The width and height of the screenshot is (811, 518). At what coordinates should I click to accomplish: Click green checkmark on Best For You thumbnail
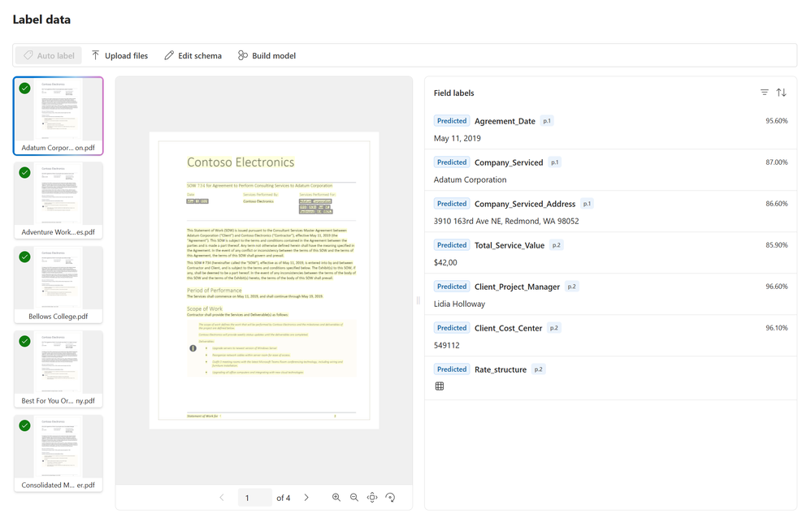[25, 341]
